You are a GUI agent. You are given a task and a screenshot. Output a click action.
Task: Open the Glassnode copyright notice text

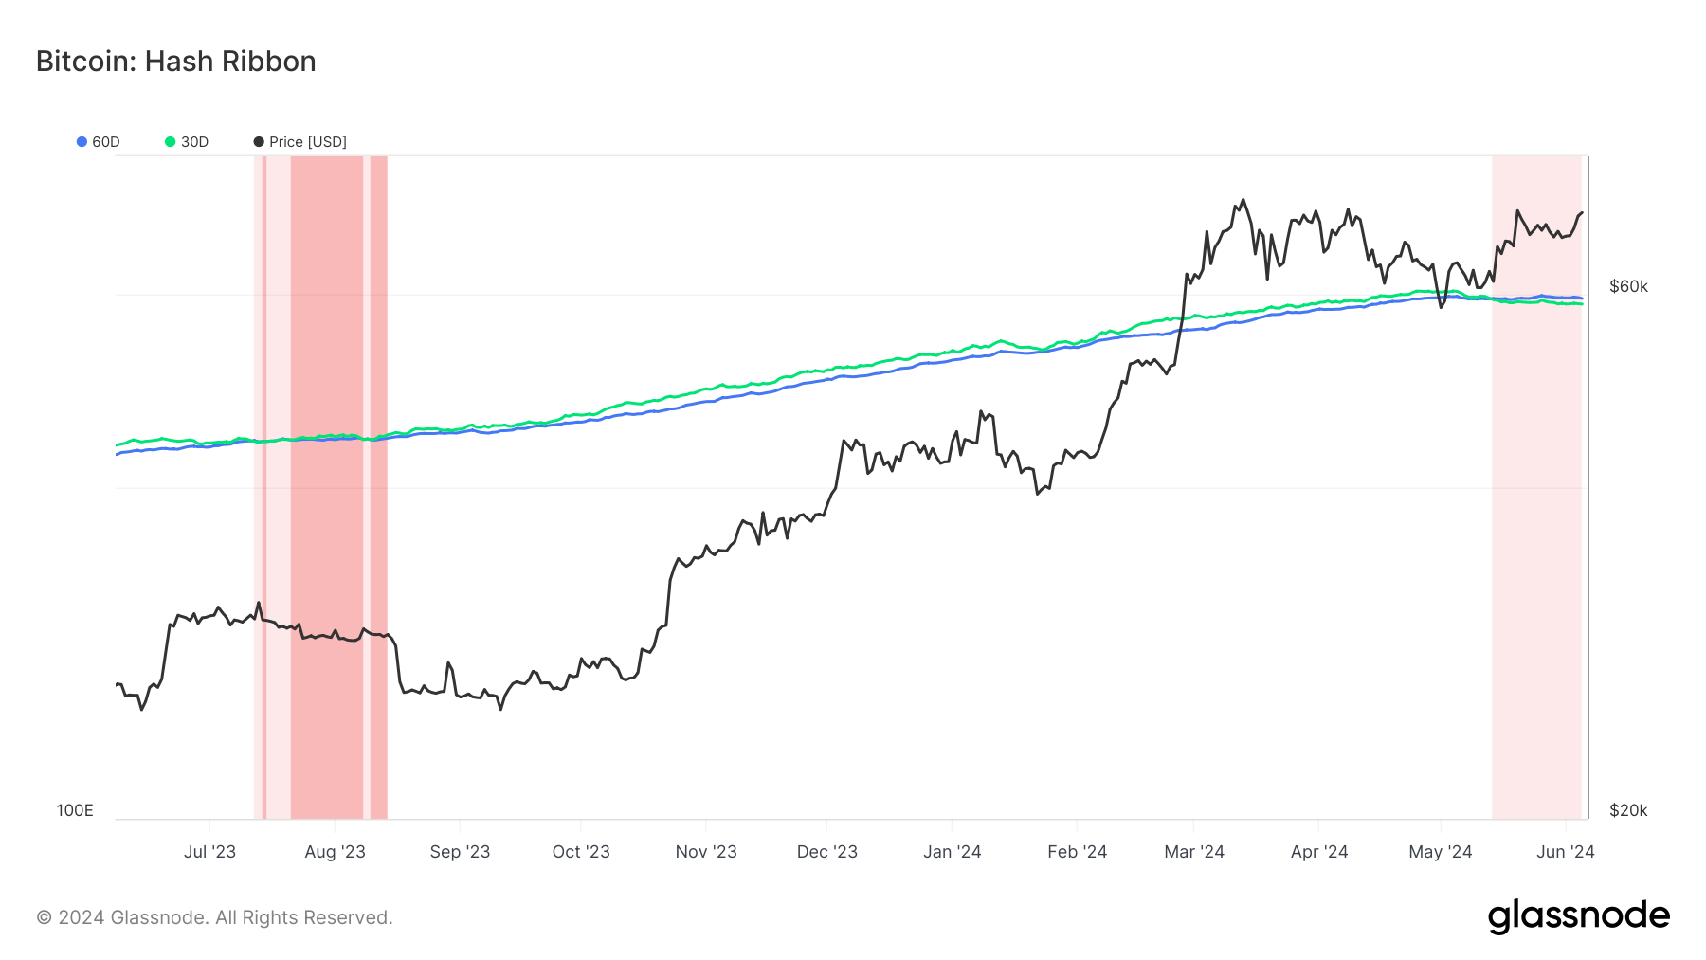click(214, 917)
